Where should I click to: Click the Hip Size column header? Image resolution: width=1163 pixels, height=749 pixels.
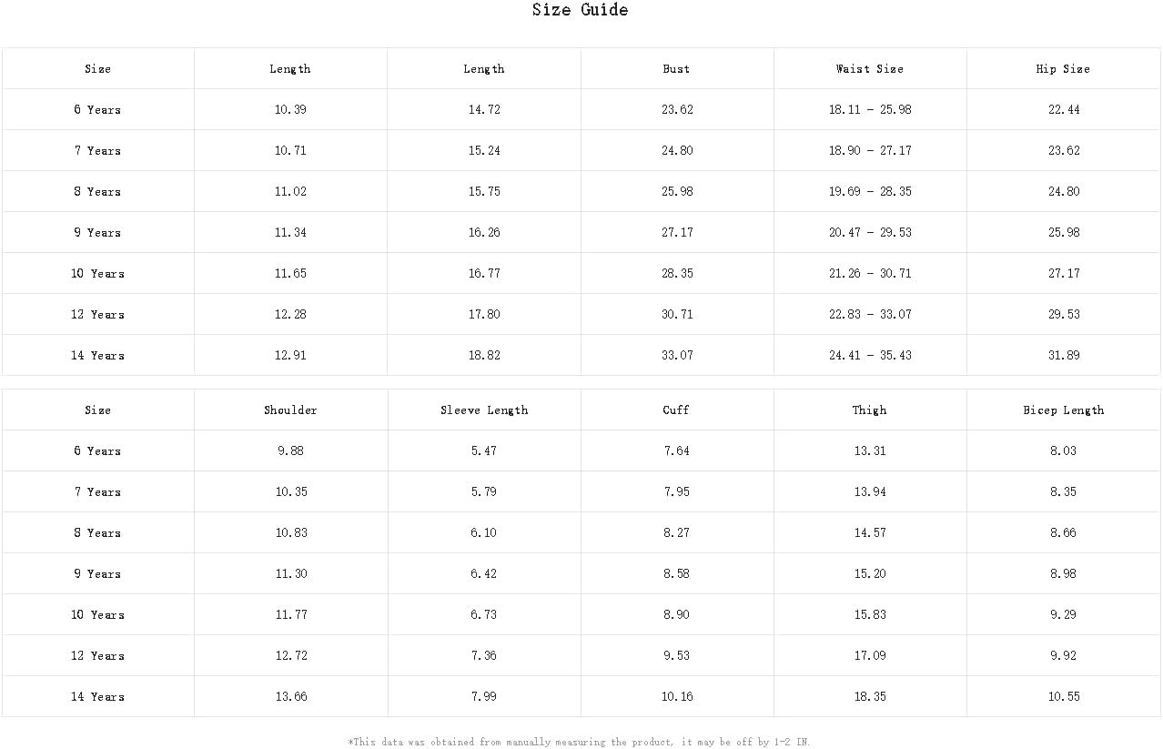click(1063, 69)
